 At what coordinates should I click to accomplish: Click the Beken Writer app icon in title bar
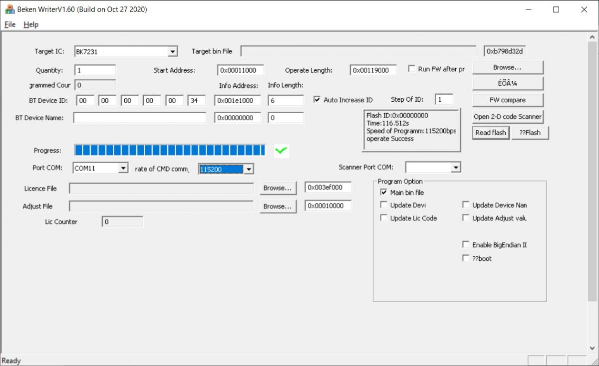[9, 9]
